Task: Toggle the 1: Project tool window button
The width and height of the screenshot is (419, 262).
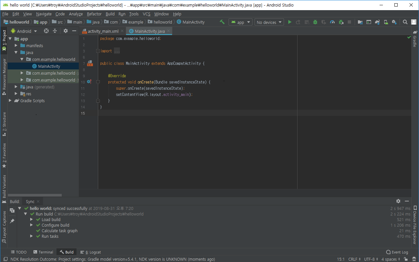Action: [x=4, y=40]
